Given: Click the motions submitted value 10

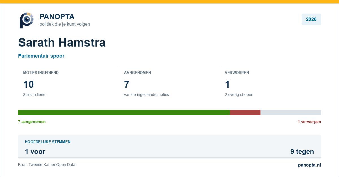Looking at the screenshot, I should click(29, 84).
